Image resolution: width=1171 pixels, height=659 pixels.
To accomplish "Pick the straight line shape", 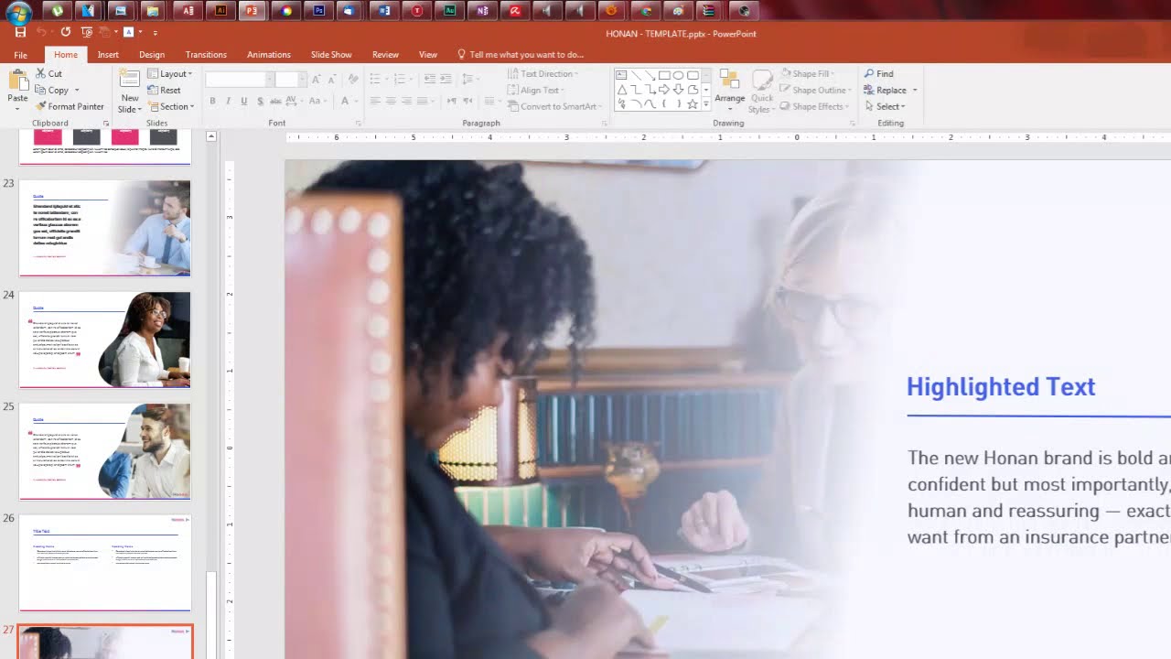I will [636, 75].
